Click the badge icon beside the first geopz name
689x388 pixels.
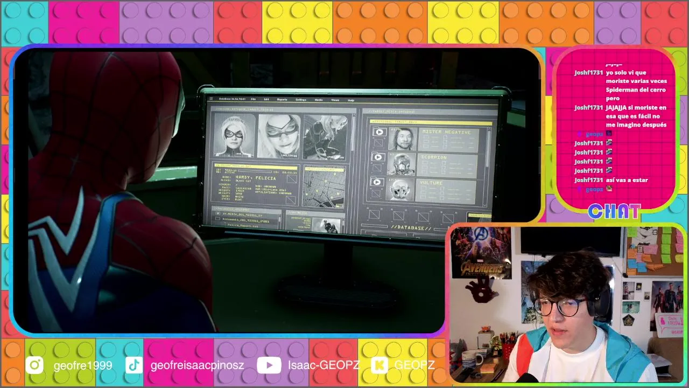[x=580, y=134]
